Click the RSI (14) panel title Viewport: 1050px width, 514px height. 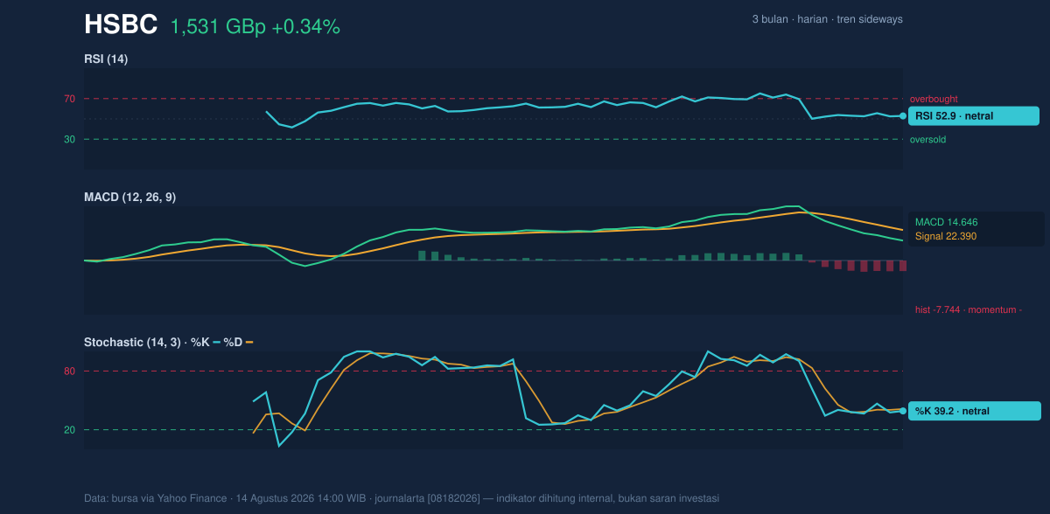tap(106, 59)
